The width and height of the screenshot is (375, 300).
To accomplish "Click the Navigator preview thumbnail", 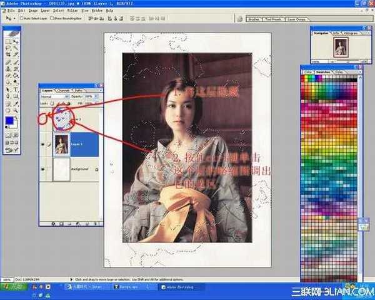I will tap(340, 47).
